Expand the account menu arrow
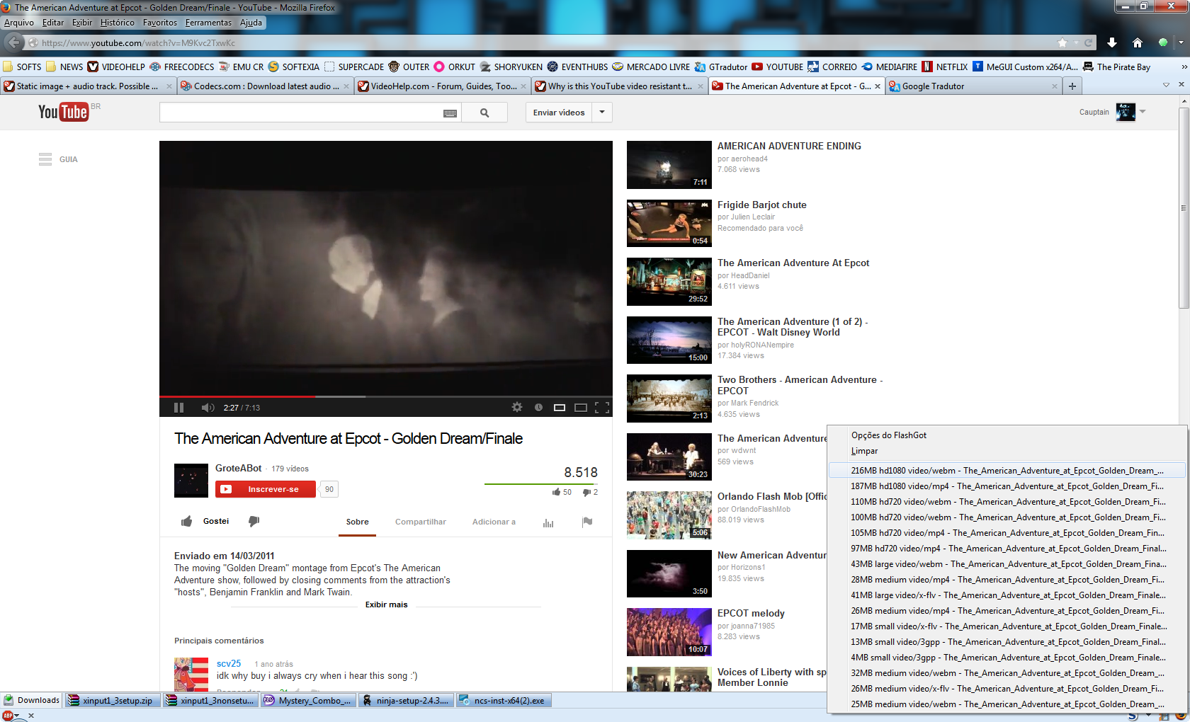Viewport: 1190px width, 722px height. click(x=1143, y=112)
